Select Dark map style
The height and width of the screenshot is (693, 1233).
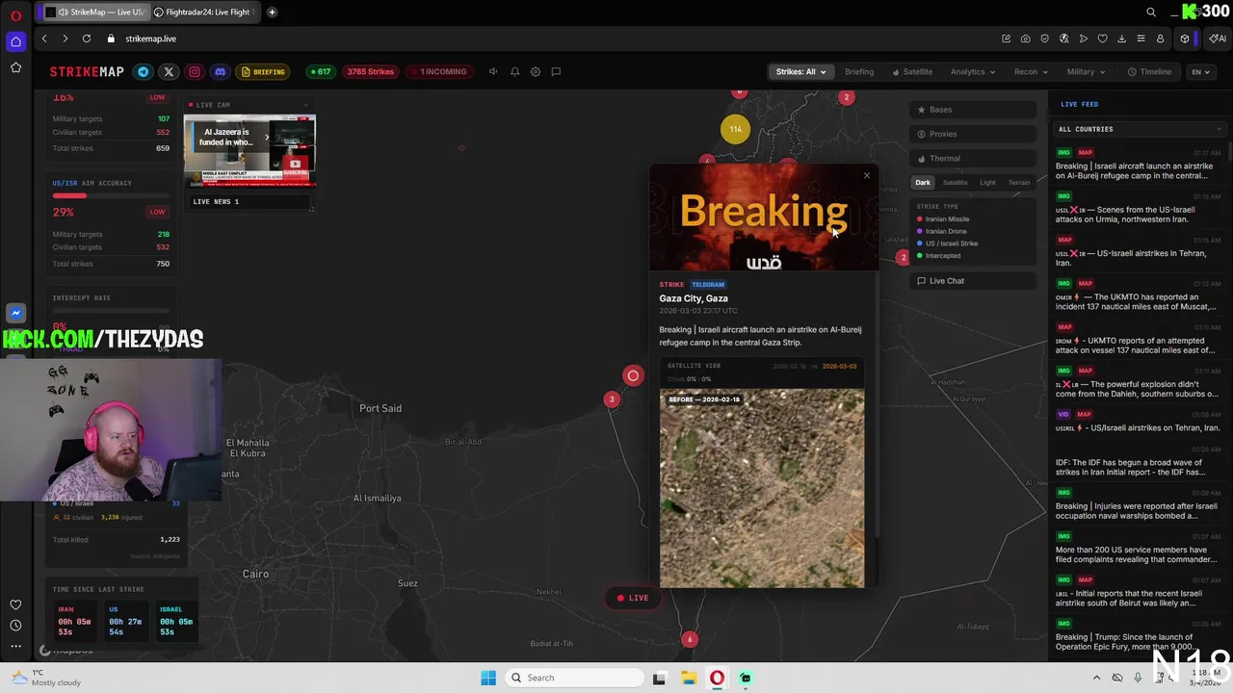(923, 182)
